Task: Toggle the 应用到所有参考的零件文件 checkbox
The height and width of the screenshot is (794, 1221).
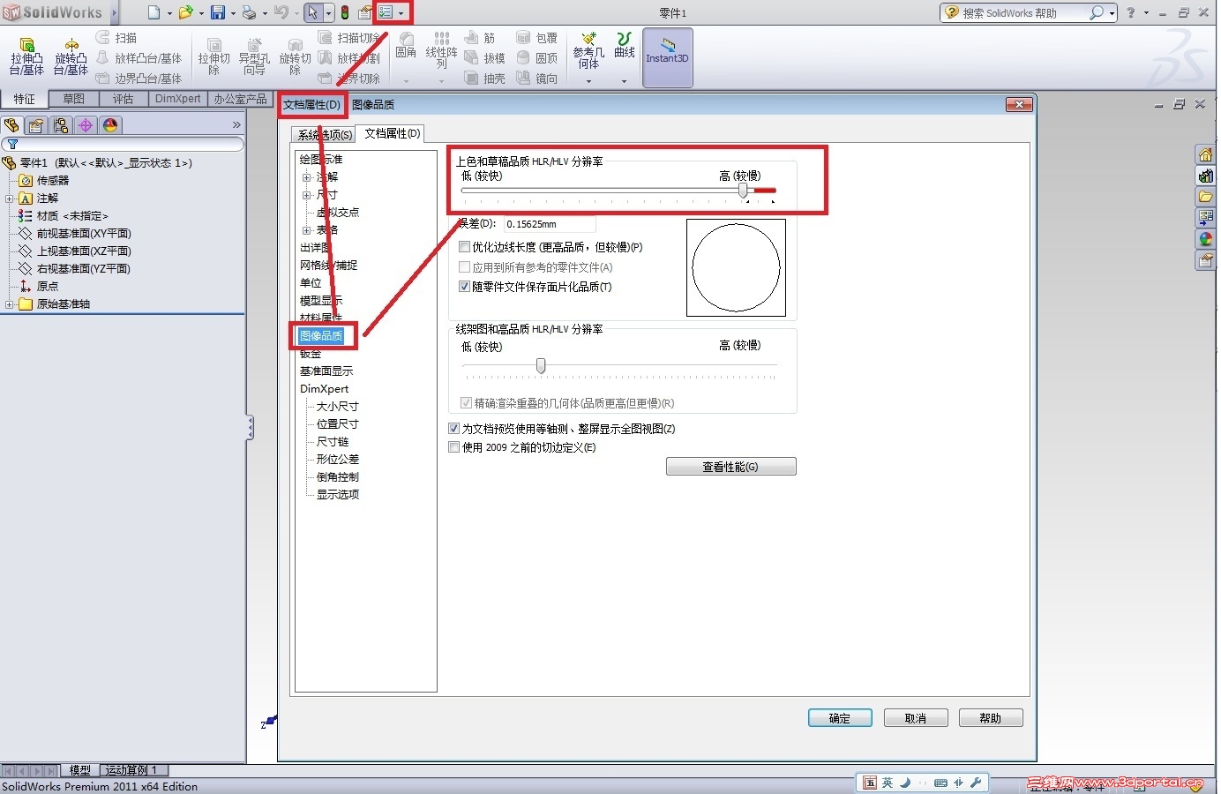Action: [x=464, y=267]
